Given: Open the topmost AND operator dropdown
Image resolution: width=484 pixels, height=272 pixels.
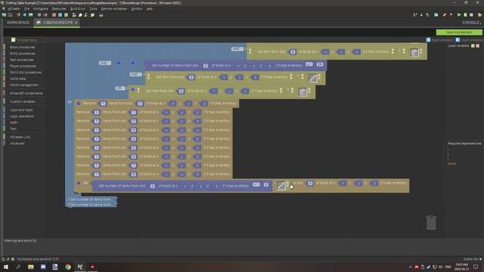Looking at the screenshot, I should pos(237,49).
